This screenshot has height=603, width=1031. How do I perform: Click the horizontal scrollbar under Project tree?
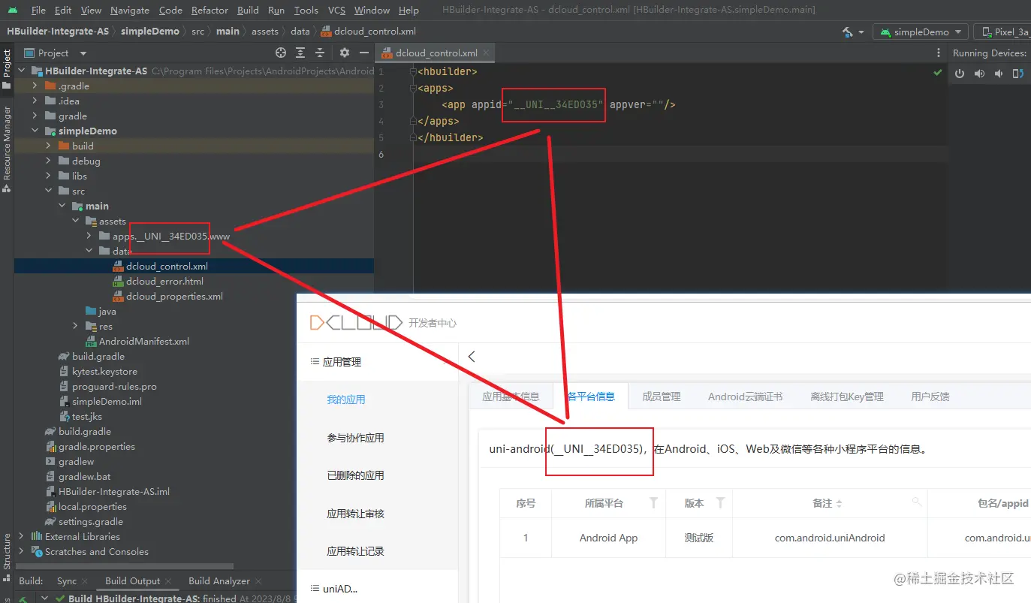pyautogui.click(x=126, y=567)
